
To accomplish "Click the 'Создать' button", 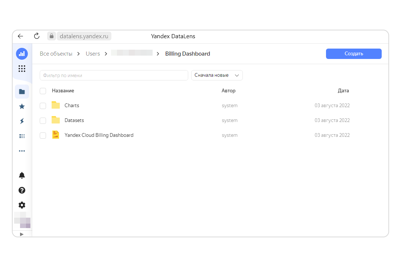I will click(x=354, y=54).
